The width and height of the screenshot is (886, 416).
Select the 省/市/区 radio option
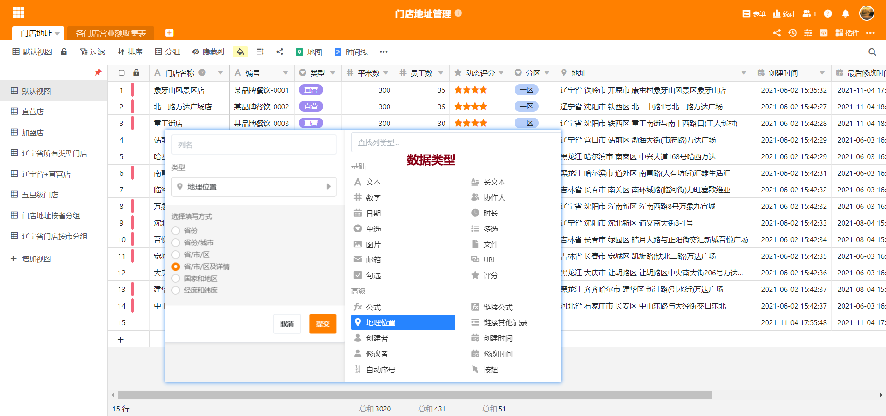175,255
